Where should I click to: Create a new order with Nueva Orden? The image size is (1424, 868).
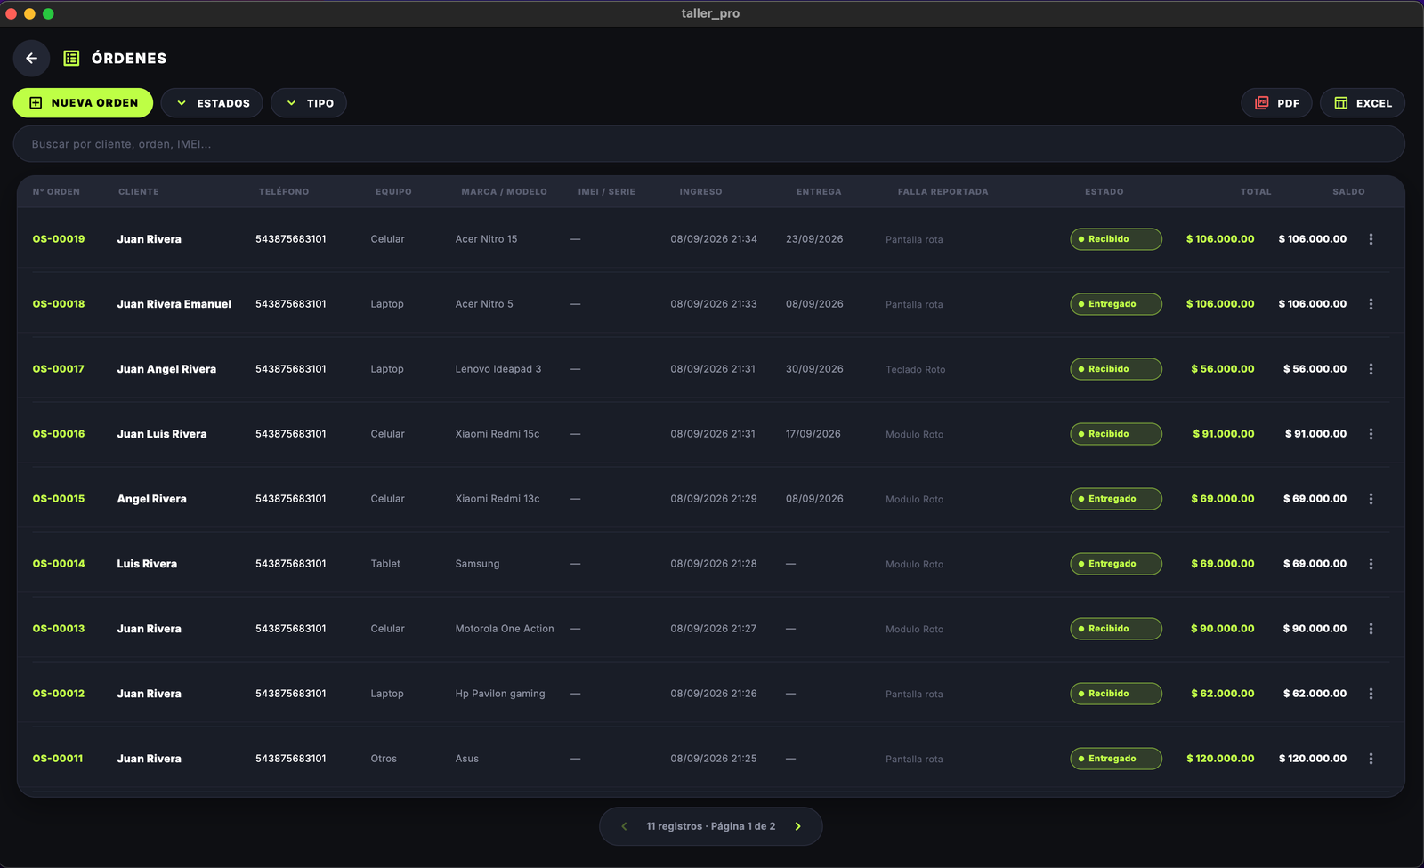pyautogui.click(x=83, y=103)
